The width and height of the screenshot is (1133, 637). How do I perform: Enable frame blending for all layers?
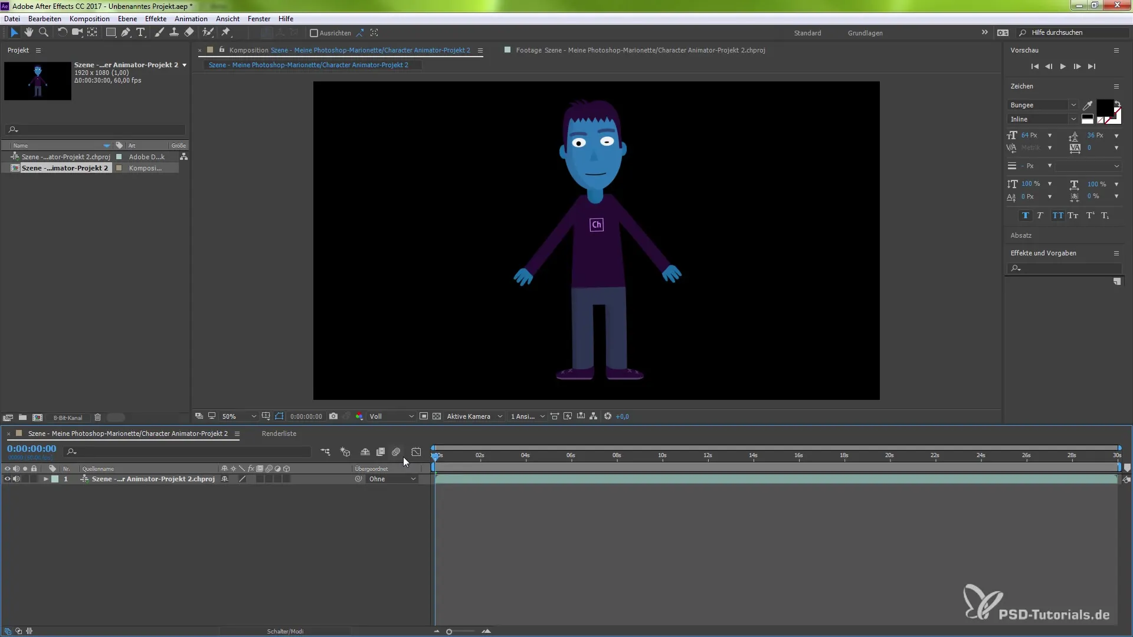(381, 452)
